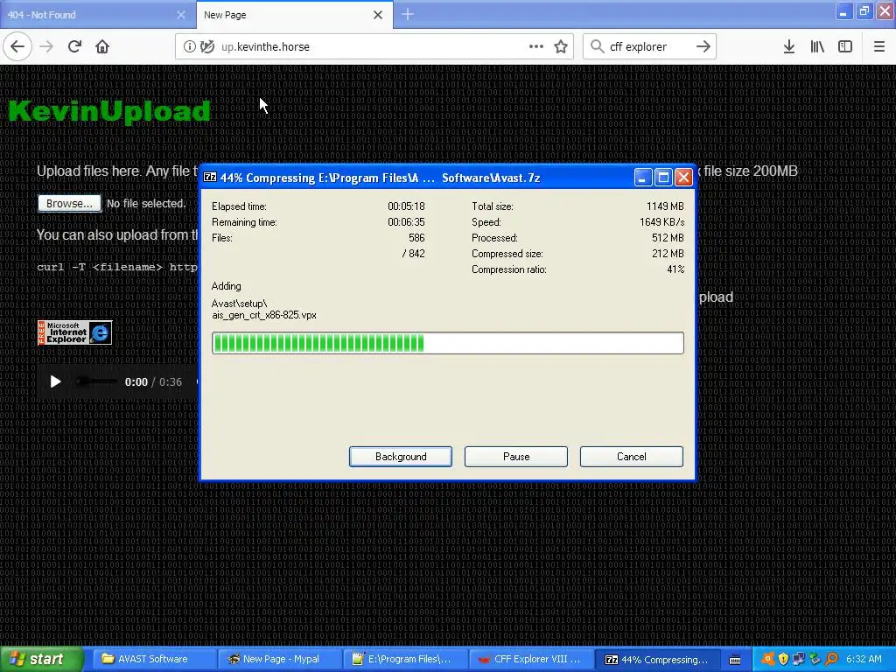
Task: Click the safely remove hardware tray icon
Action: click(815, 659)
